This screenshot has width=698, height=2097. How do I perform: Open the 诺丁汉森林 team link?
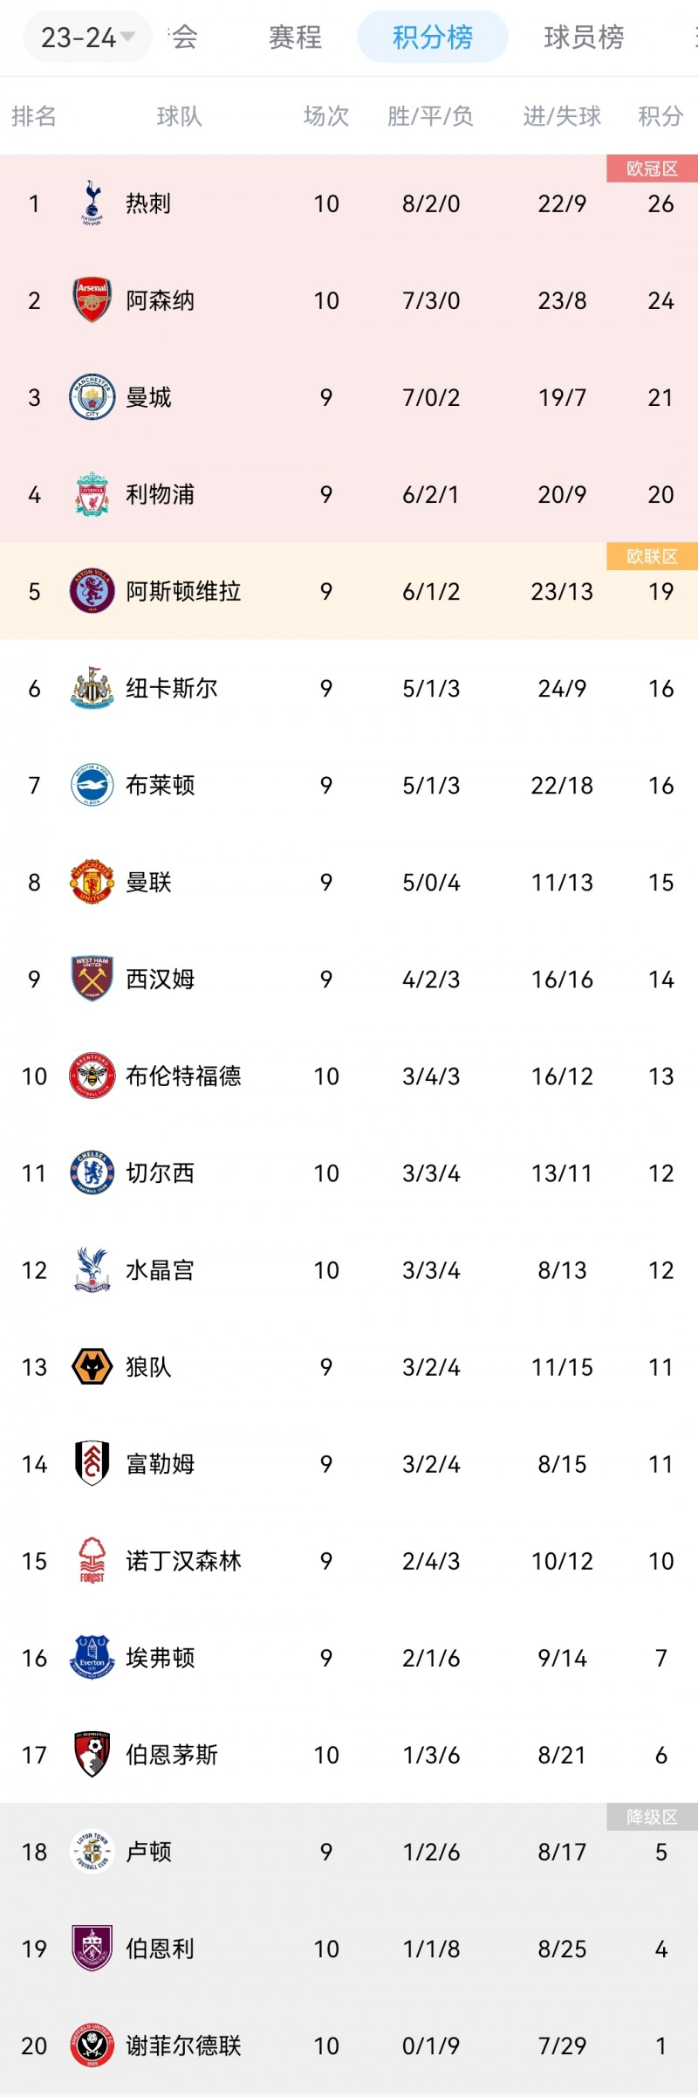click(x=183, y=1560)
